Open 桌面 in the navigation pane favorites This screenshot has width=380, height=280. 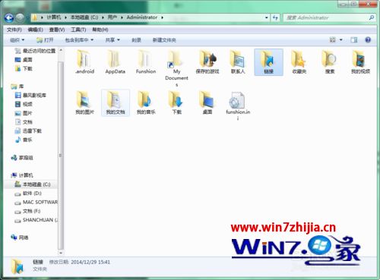click(x=24, y=60)
